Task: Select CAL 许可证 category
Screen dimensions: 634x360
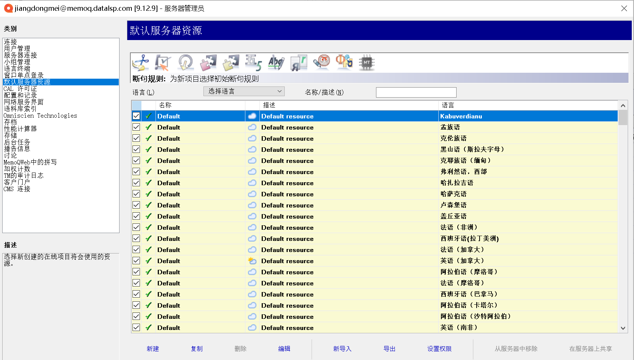Action: coord(20,89)
